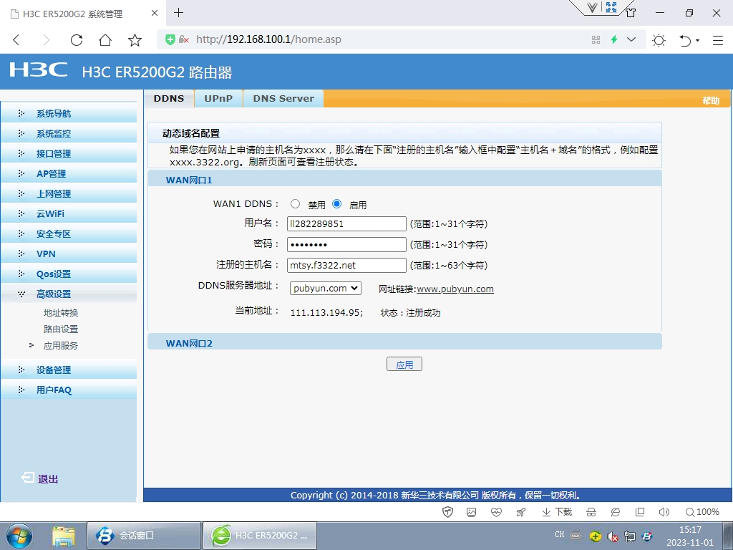The width and height of the screenshot is (733, 550).
Task: Open the www.pubyun.com link
Action: coord(455,289)
